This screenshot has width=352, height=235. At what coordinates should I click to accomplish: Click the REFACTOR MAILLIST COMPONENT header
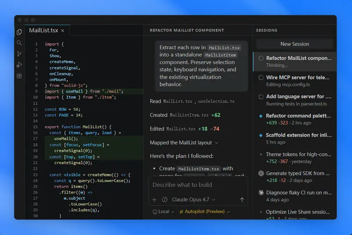(x=187, y=30)
